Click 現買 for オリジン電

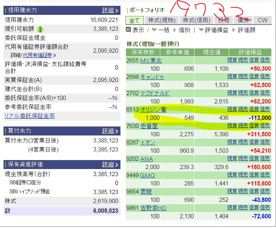(x=232, y=109)
